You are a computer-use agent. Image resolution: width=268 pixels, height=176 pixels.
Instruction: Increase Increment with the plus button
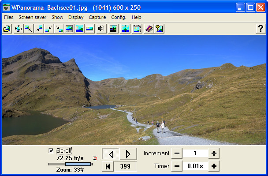[214, 153]
